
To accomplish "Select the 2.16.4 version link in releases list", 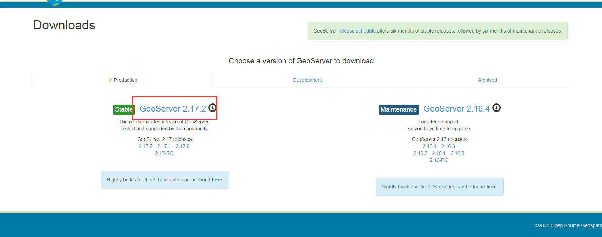I will pos(429,146).
